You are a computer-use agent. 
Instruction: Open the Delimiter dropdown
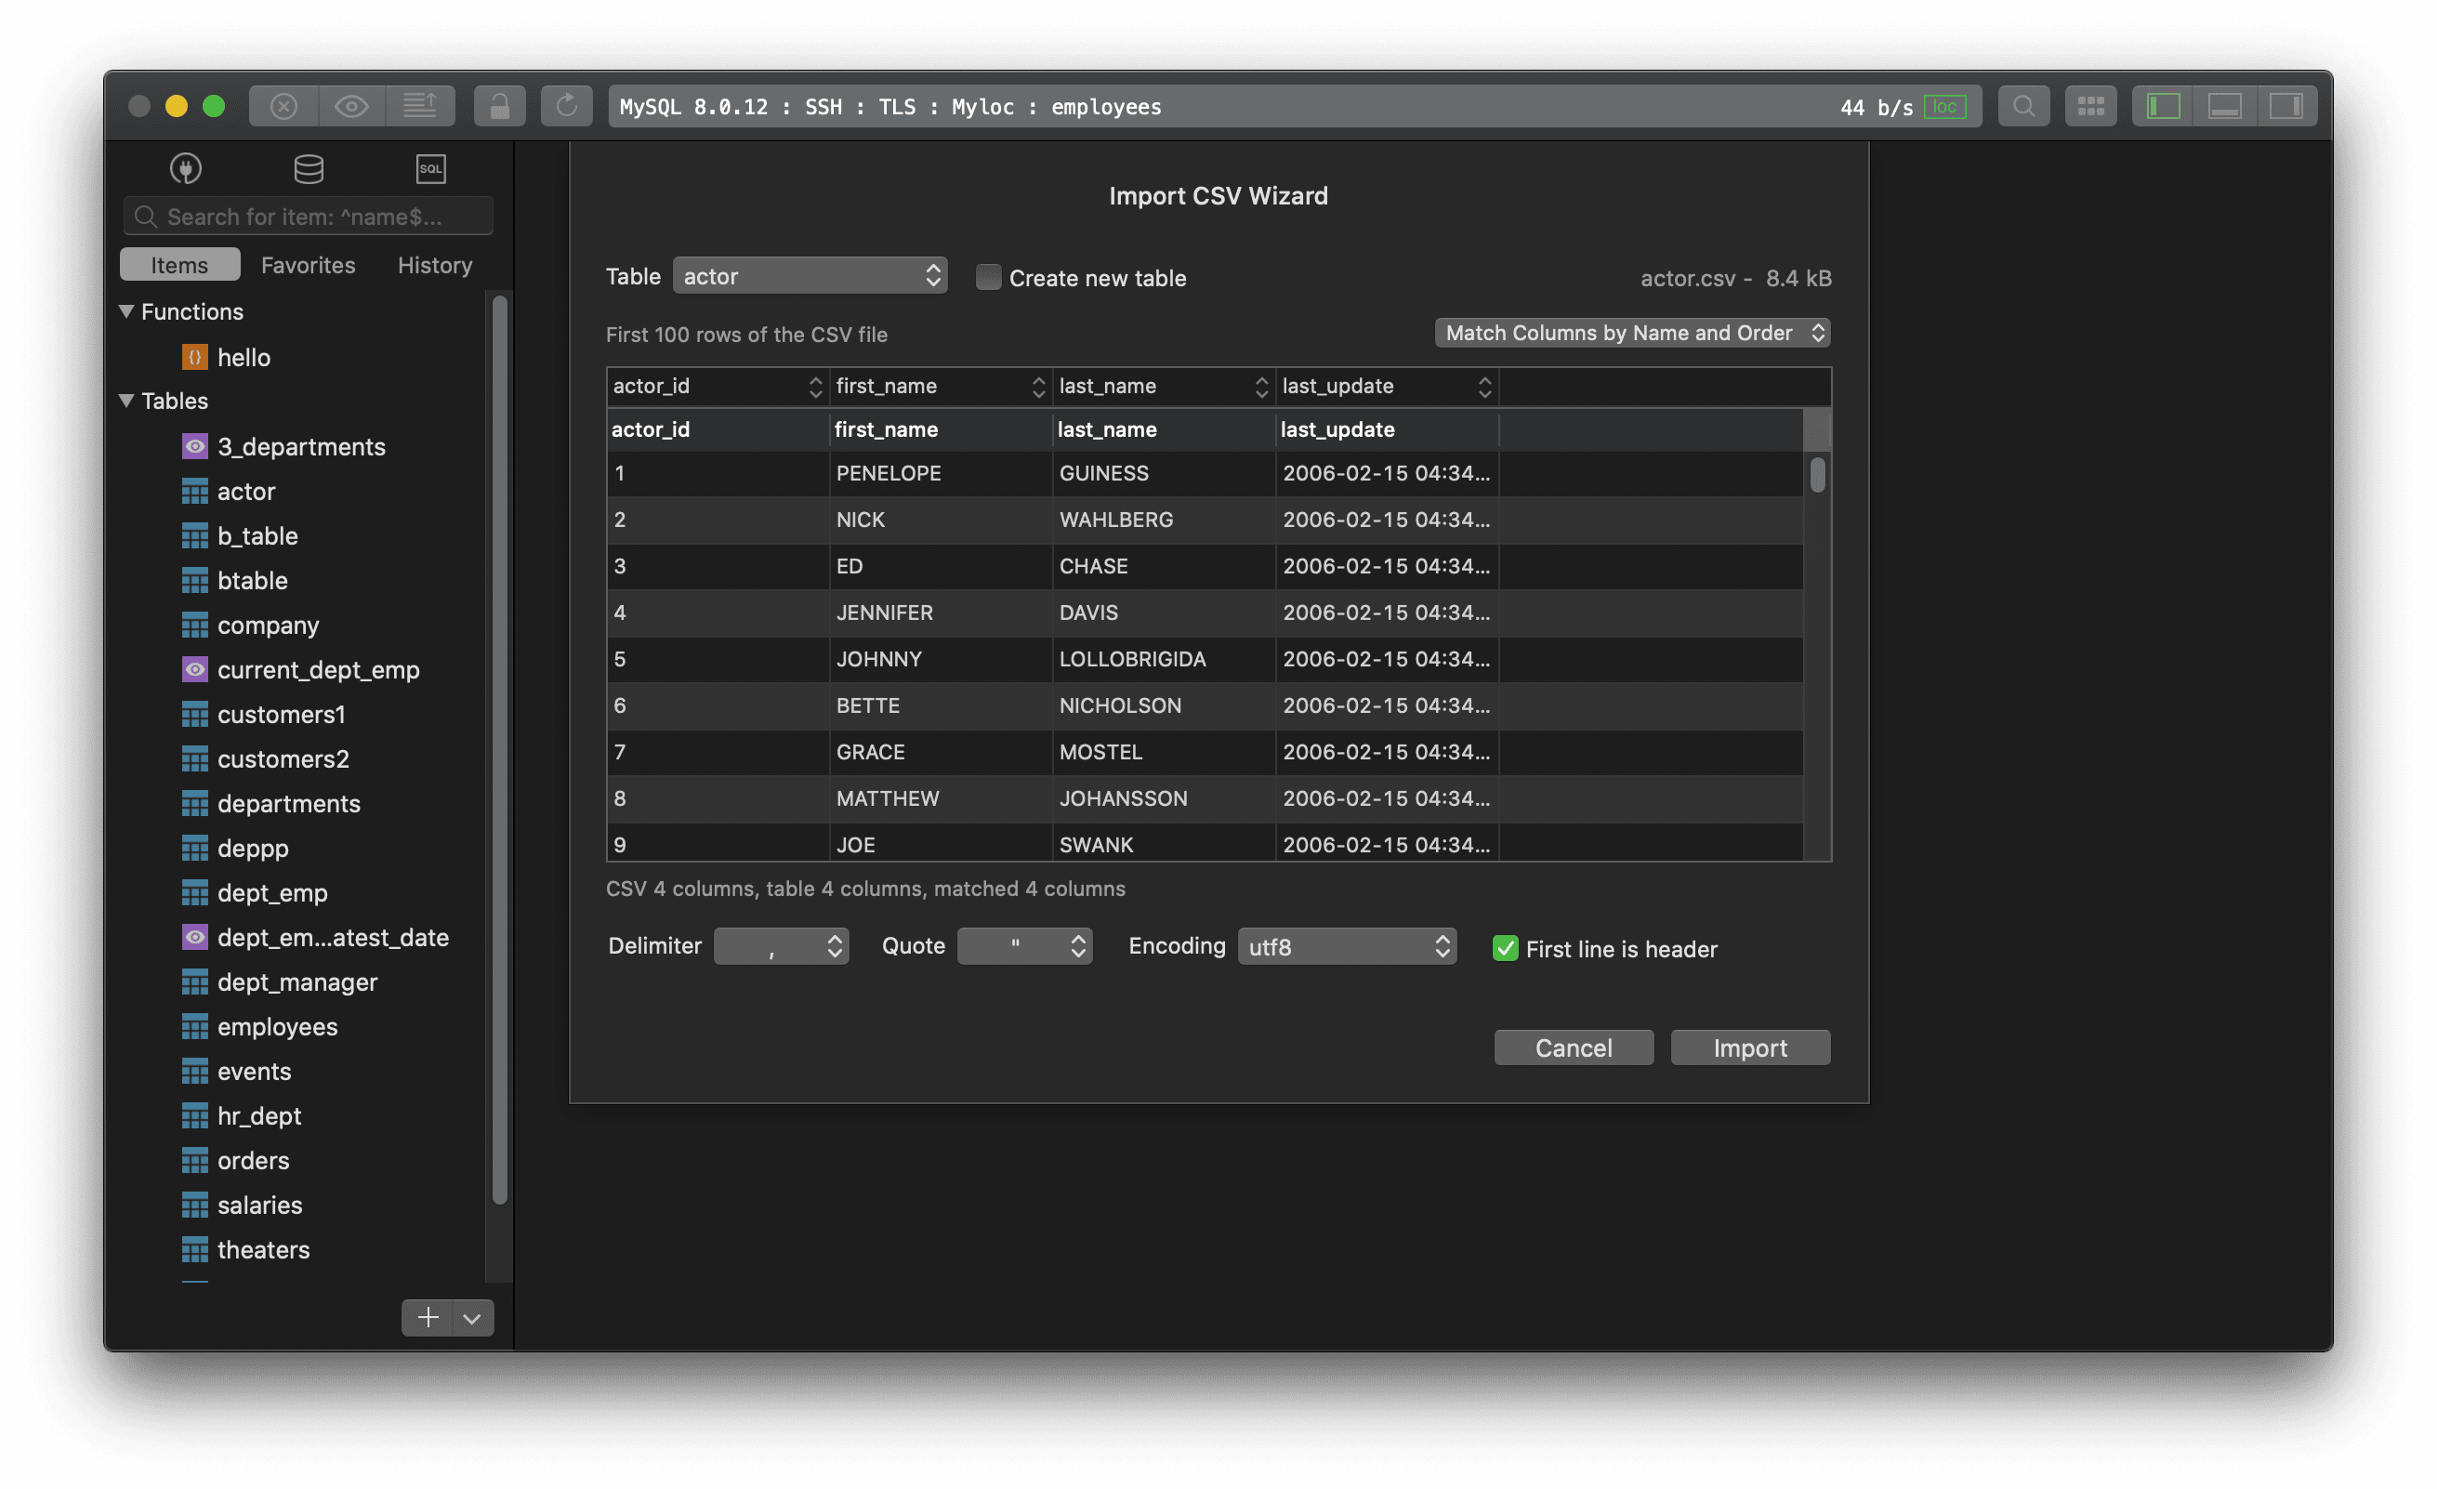coord(782,946)
